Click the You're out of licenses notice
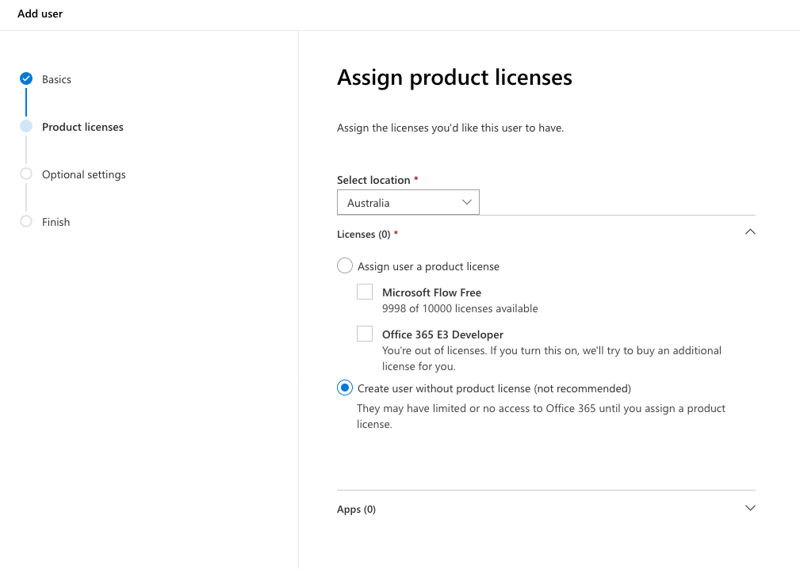This screenshot has height=569, width=800. [552, 358]
